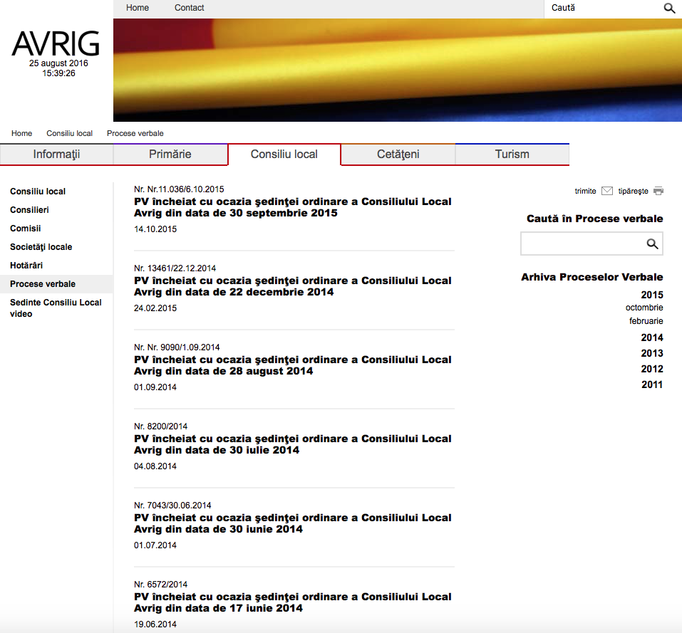The image size is (682, 633).
Task: Open the PV from 30 iulie 2014
Action: [293, 444]
